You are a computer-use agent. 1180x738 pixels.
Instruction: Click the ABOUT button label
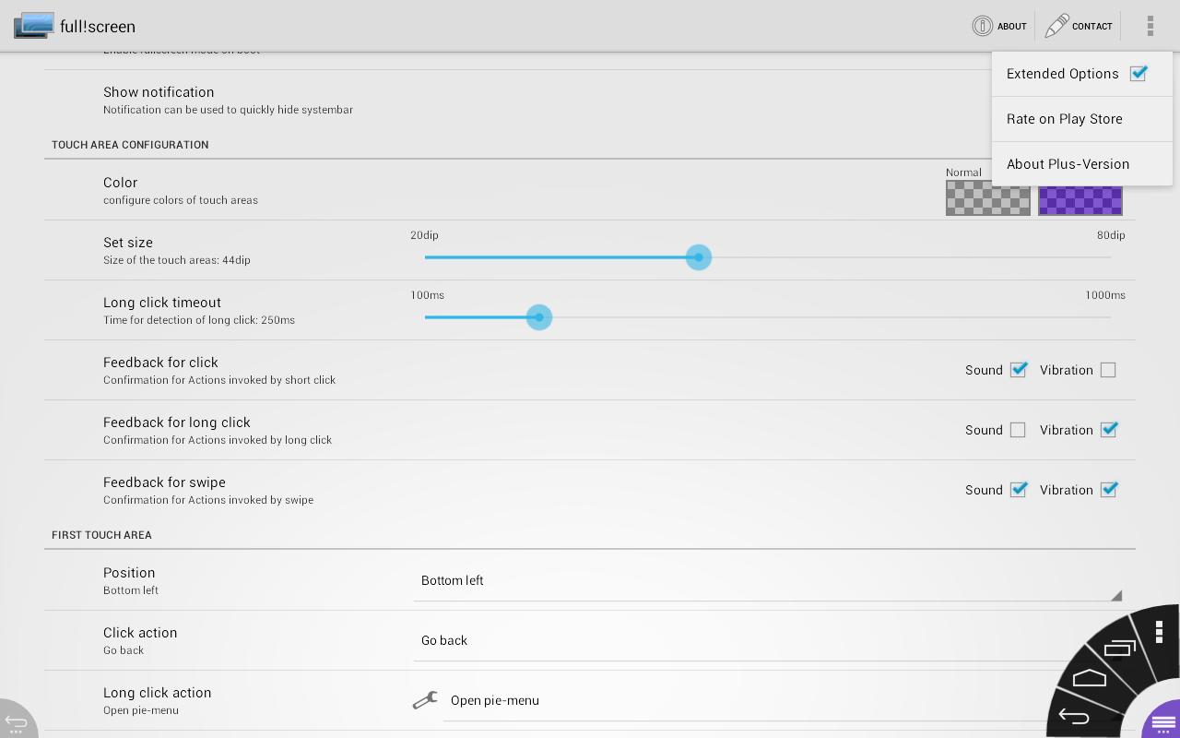coord(1012,26)
